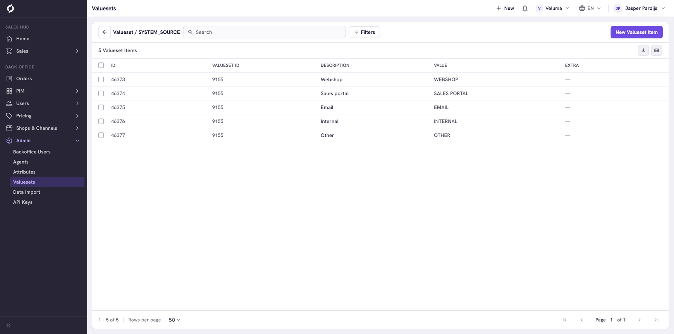Click the Sales cart icon
Viewport: 674px width, 334px height.
[x=9, y=51]
